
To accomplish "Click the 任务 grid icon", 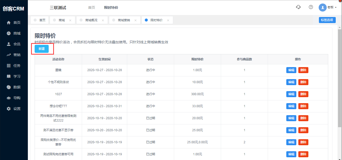I will click(x=9, y=66).
